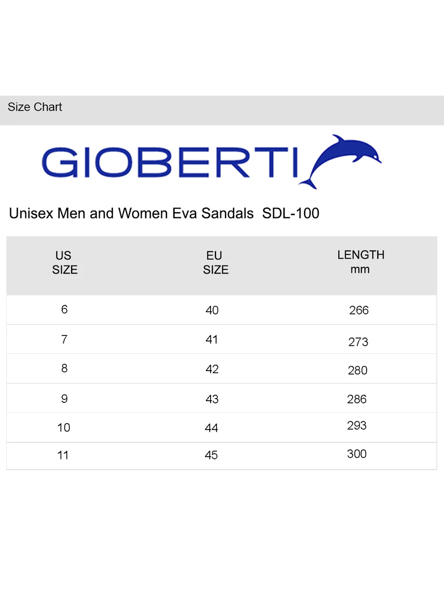Click the LENGTH mm column header
444x593 pixels.
click(361, 262)
